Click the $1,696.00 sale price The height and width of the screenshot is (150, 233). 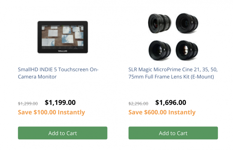[171, 102]
